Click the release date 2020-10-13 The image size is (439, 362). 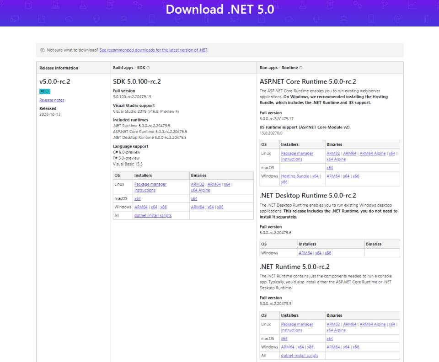pos(50,114)
